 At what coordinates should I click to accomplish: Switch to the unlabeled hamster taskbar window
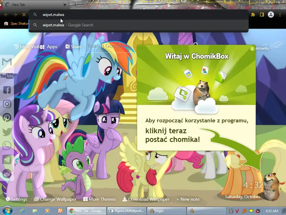click(207, 211)
